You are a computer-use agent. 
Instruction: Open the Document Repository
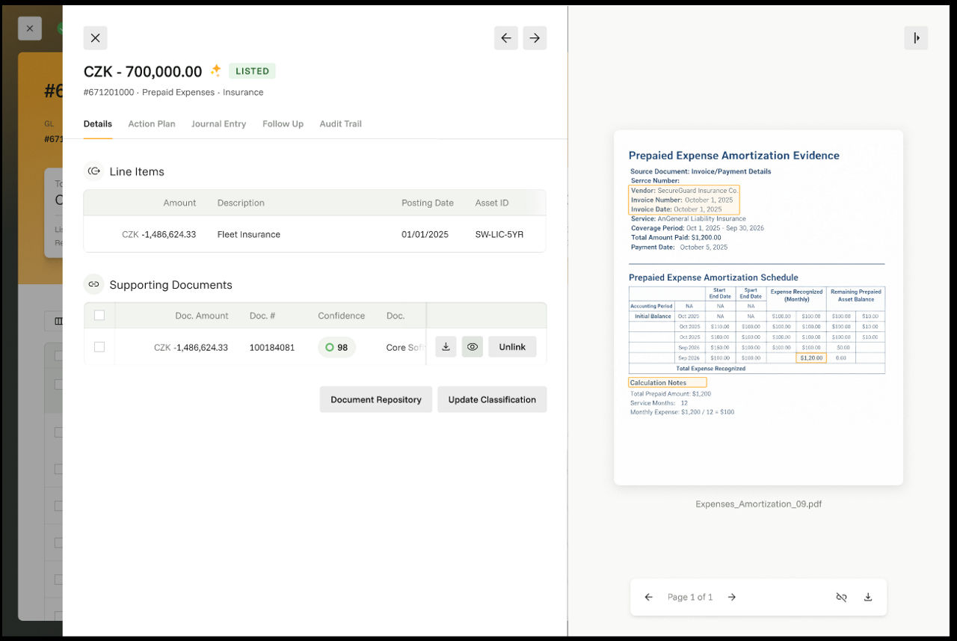(x=376, y=399)
